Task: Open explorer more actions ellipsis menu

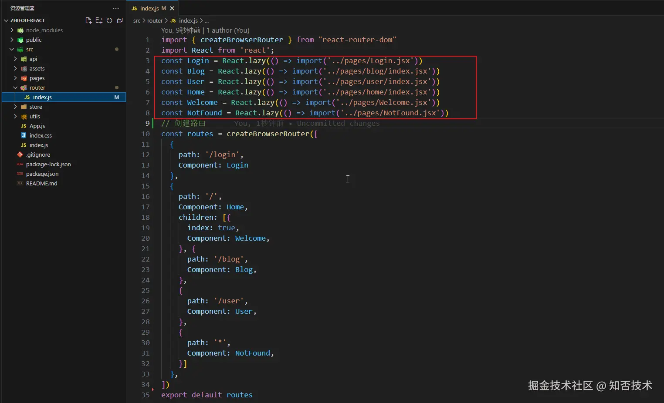Action: [x=116, y=8]
